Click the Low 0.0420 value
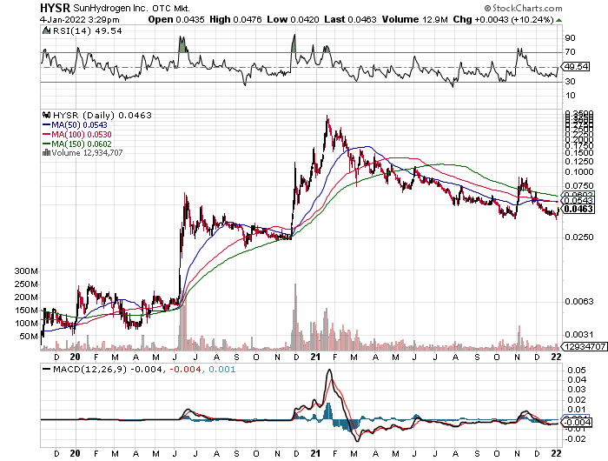 click(294, 19)
